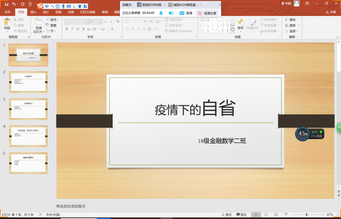
Task: Click the Share (共享) button
Action: point(330,12)
